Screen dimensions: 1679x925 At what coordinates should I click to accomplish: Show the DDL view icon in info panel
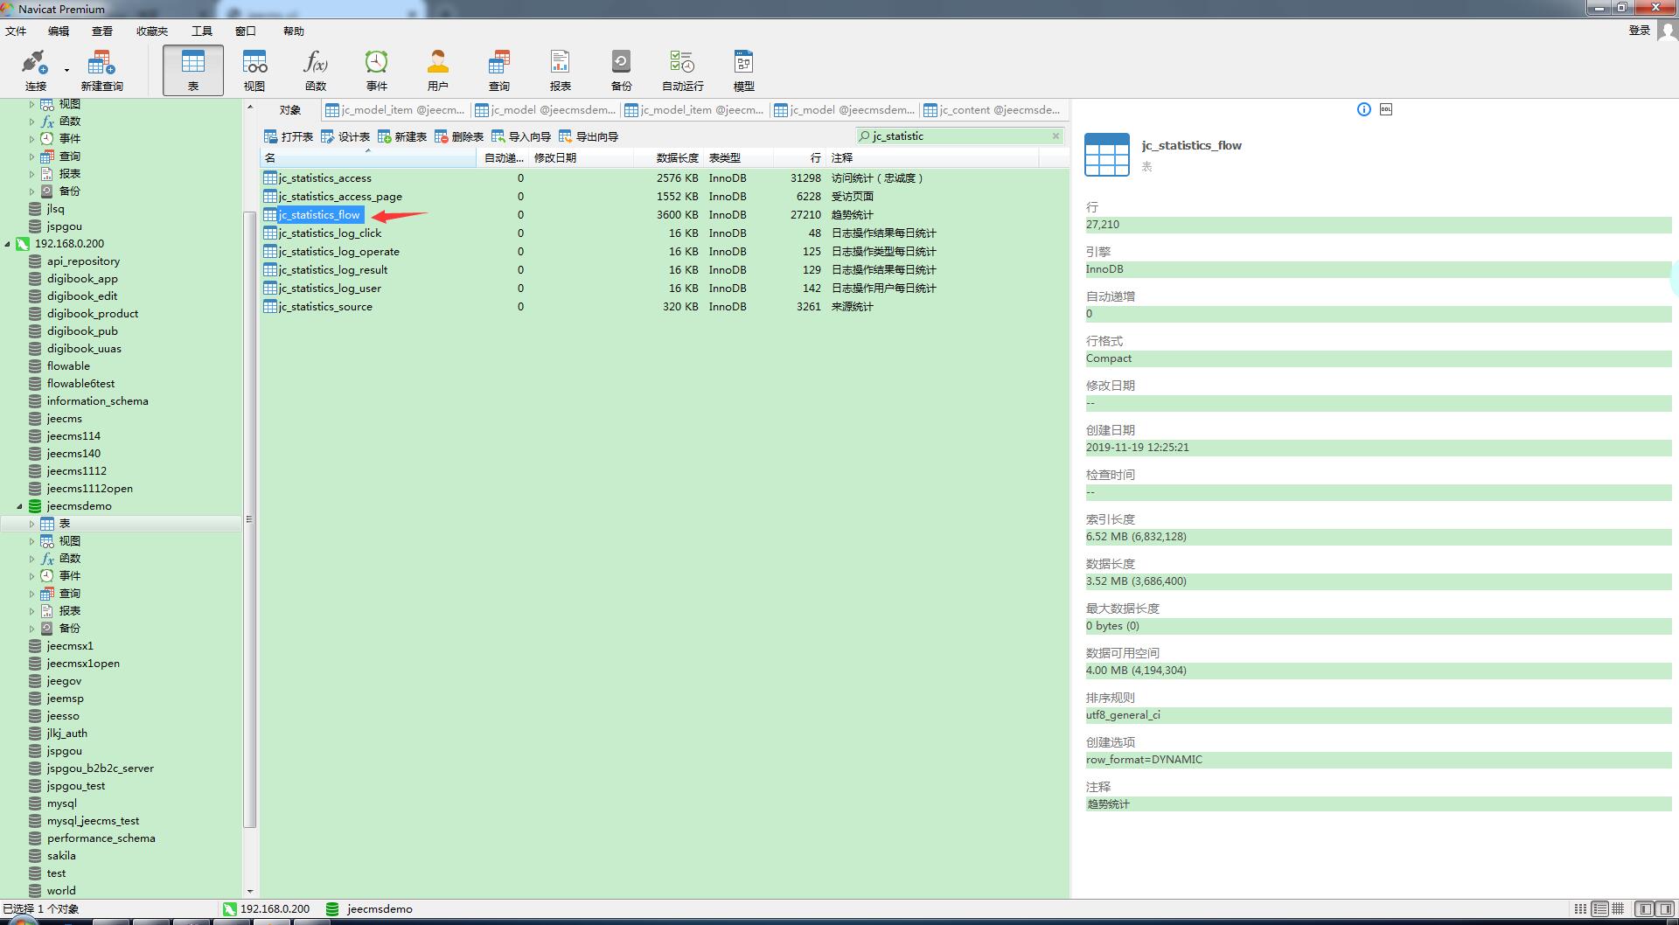point(1386,109)
